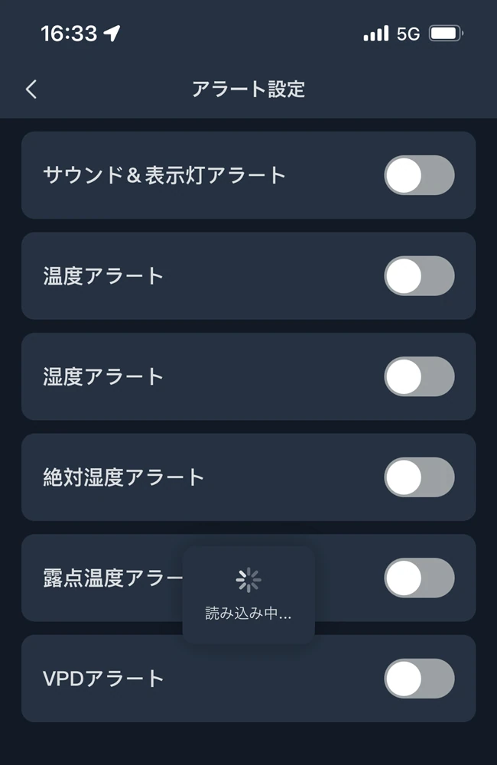Tap the アラート設定 page title
This screenshot has height=765, width=497.
click(x=248, y=90)
